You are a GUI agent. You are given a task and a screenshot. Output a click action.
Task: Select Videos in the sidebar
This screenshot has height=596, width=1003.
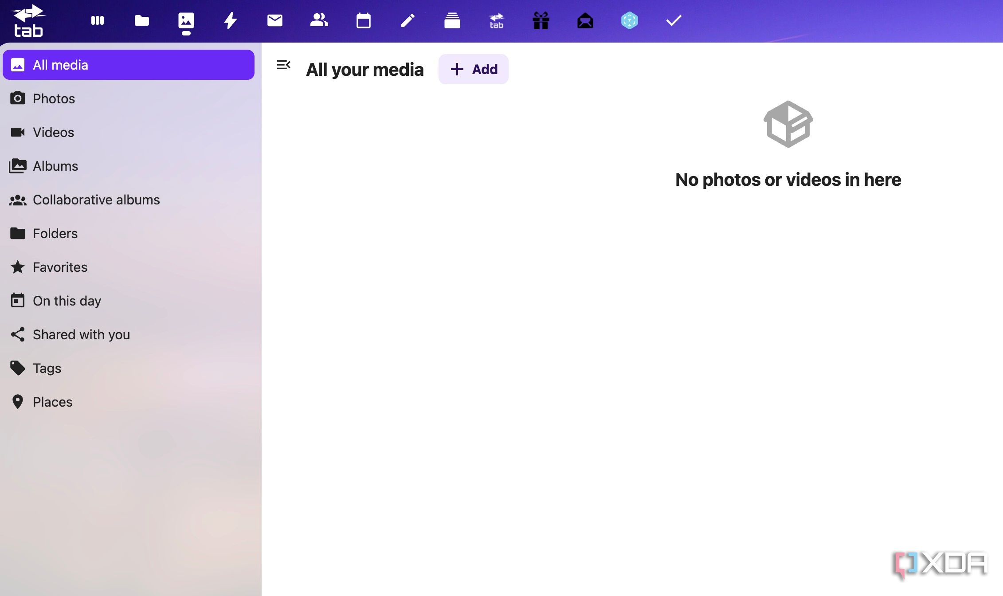[x=53, y=132]
